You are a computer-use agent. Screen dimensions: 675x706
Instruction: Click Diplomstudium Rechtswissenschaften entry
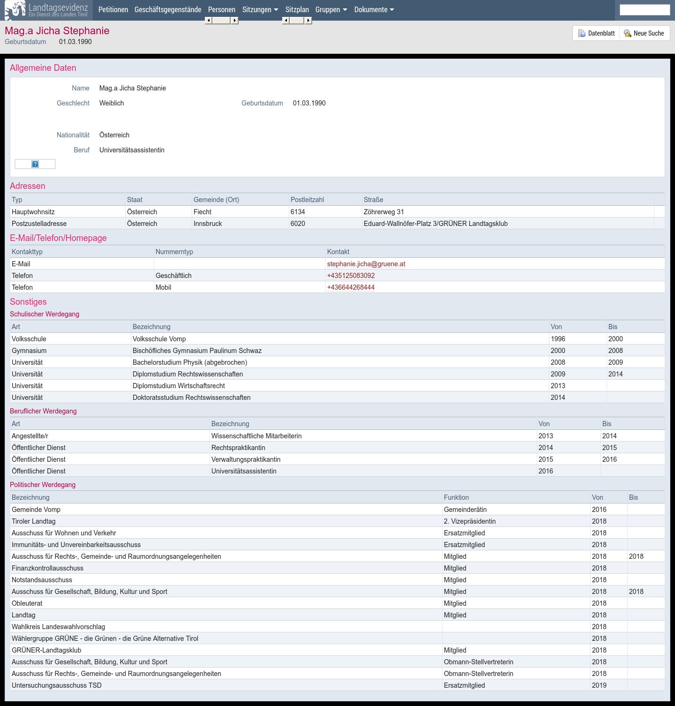coord(187,374)
